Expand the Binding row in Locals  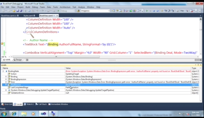[x=6, y=77]
